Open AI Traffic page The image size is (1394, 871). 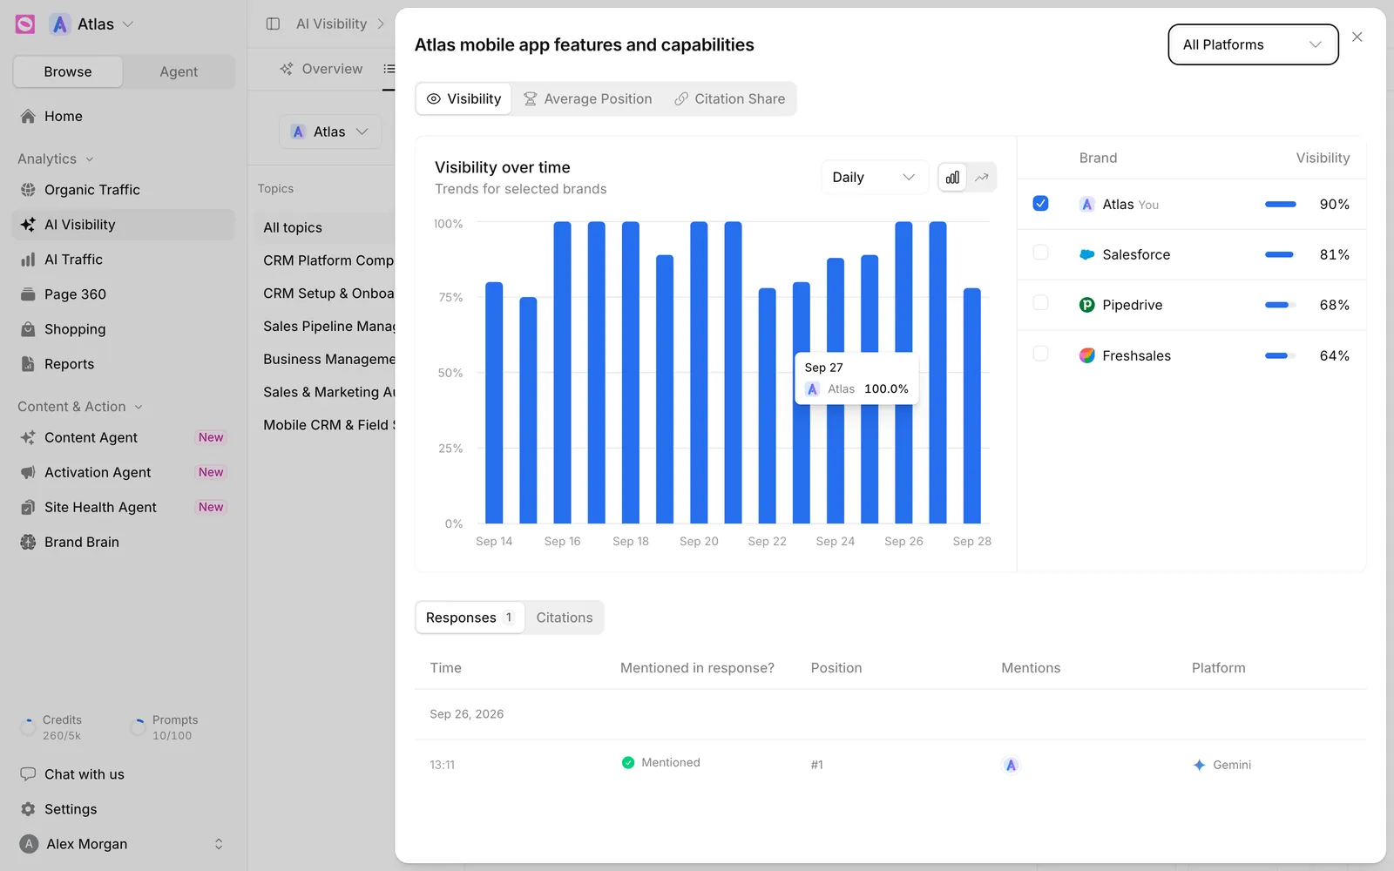click(123, 259)
